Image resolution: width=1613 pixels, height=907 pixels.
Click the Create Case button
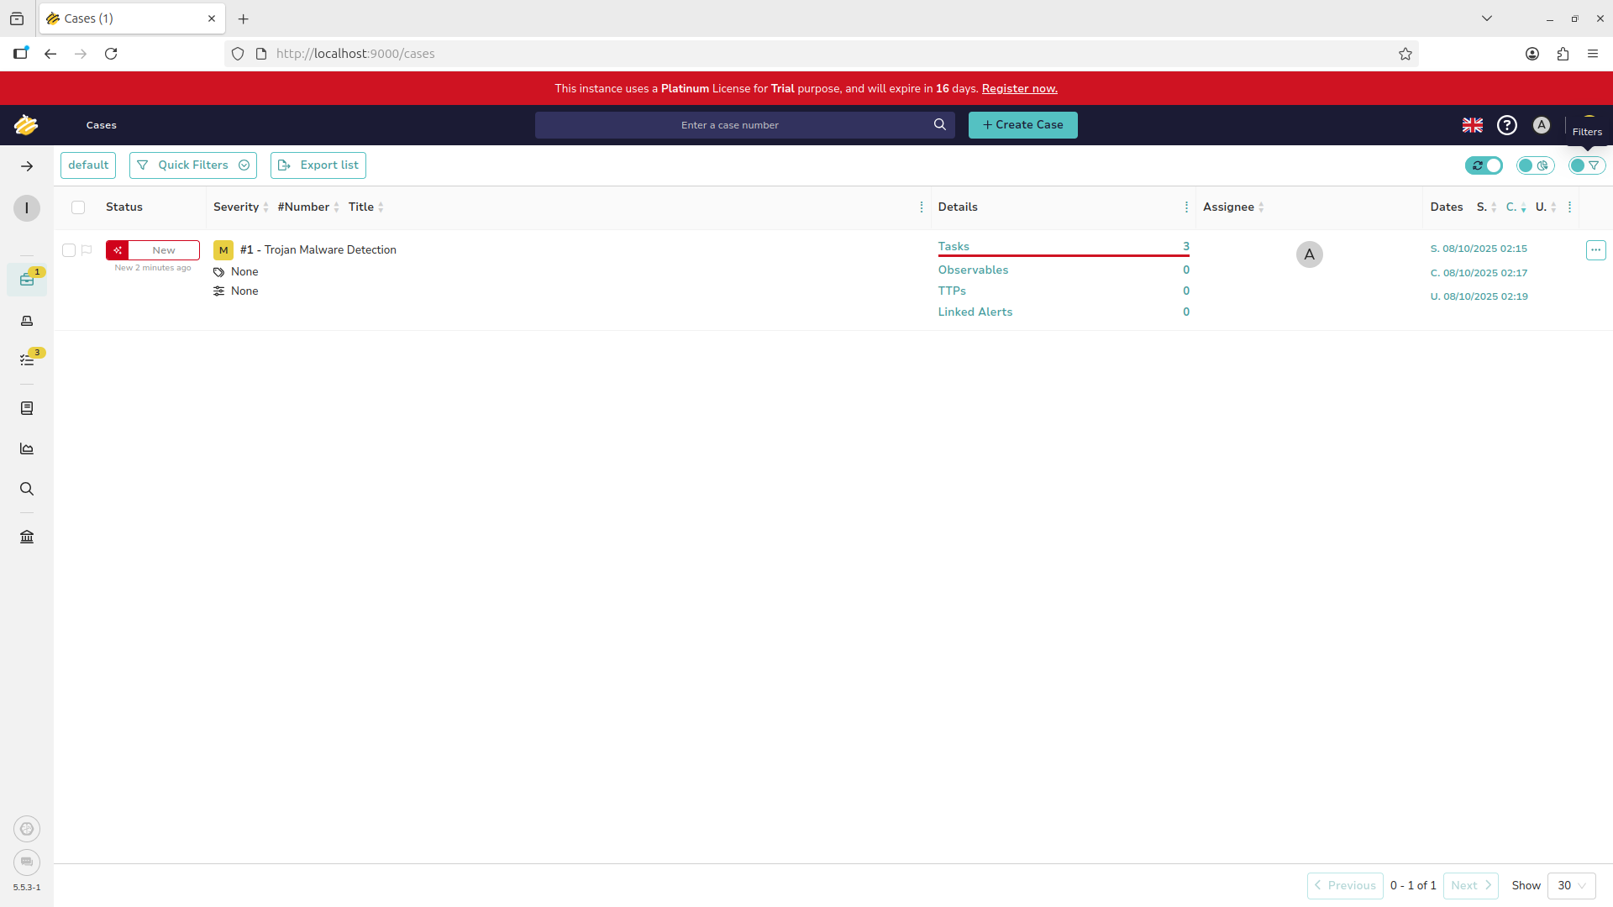pos(1022,125)
